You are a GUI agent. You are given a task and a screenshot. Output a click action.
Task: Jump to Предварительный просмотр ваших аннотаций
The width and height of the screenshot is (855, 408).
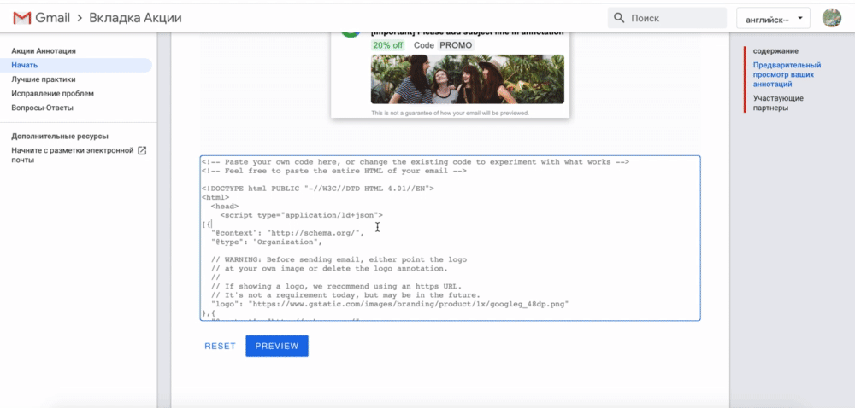[787, 75]
